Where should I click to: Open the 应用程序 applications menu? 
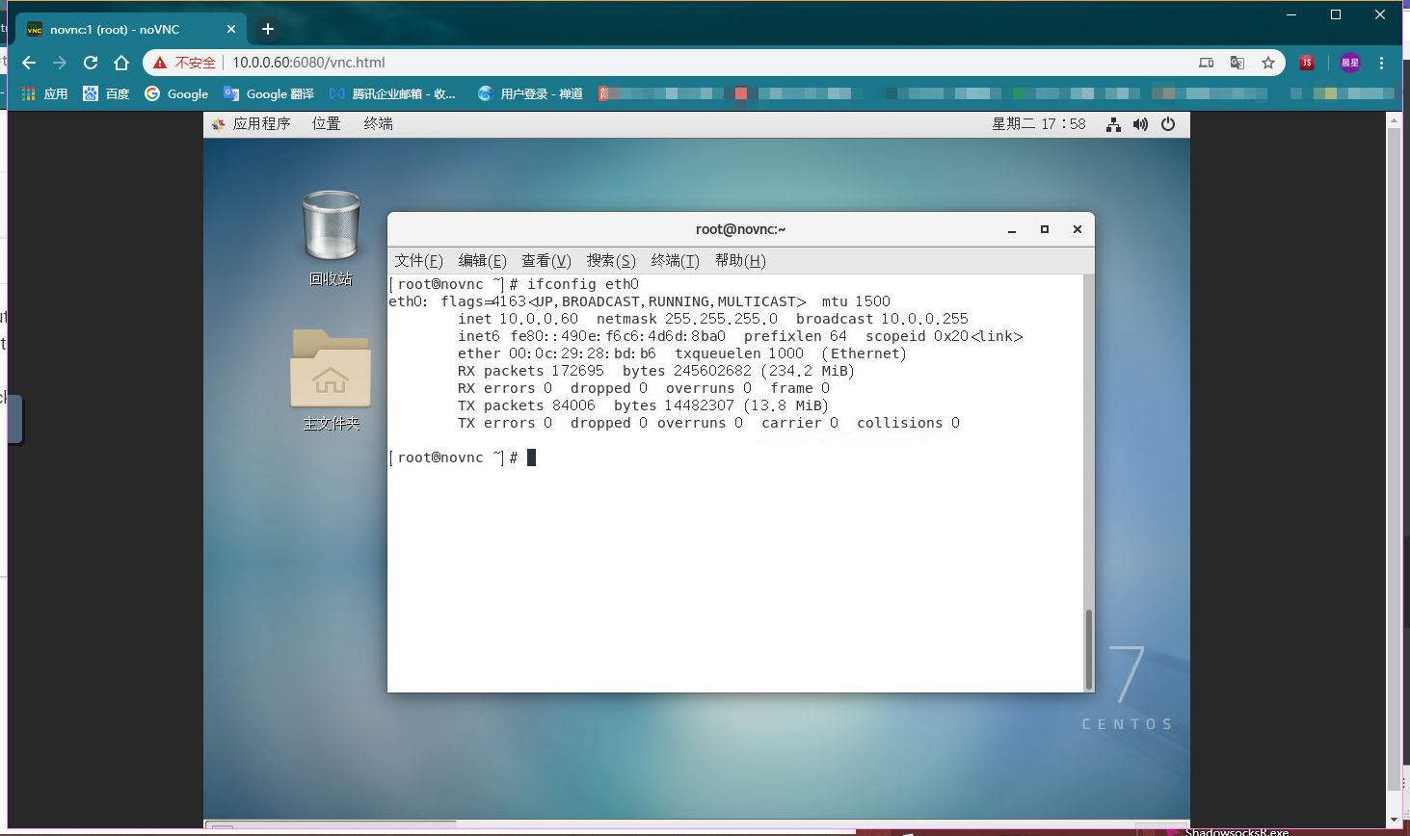[252, 124]
